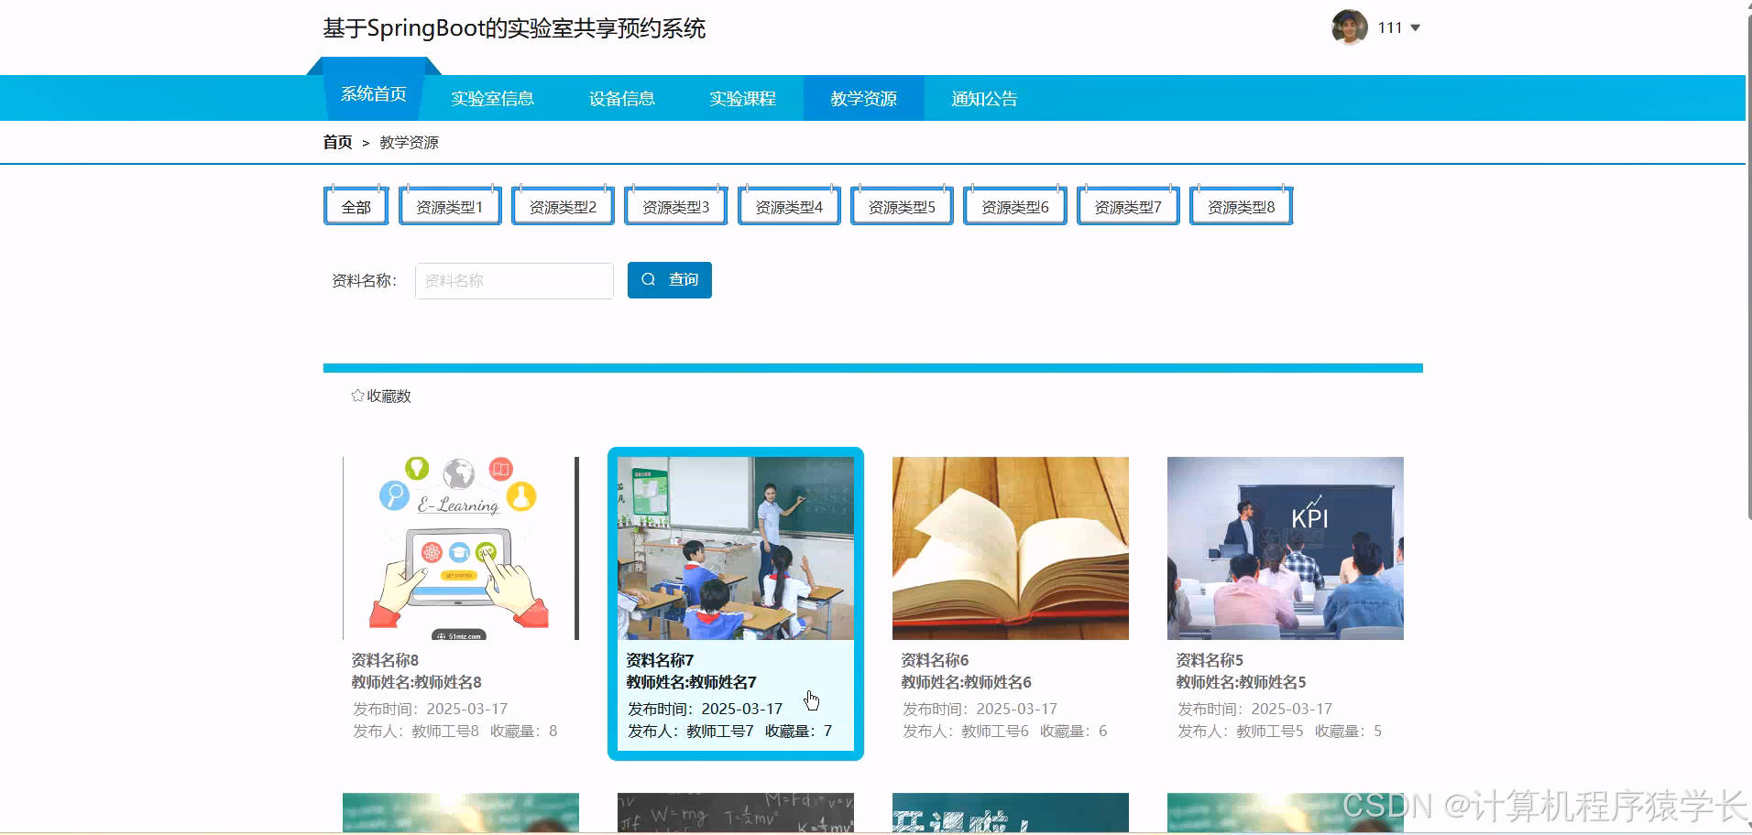Viewport: 1752px width, 835px height.
Task: Select the 实验课程 navigation item
Action: (x=742, y=97)
